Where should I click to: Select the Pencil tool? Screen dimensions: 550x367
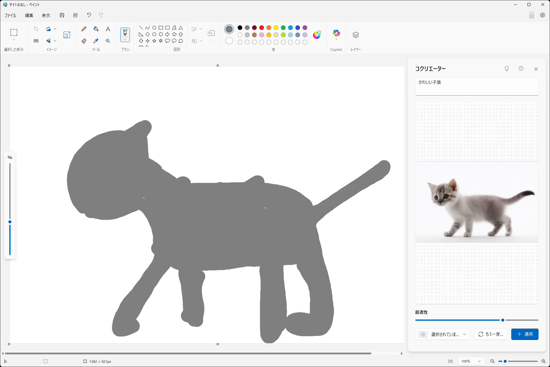pyautogui.click(x=84, y=29)
